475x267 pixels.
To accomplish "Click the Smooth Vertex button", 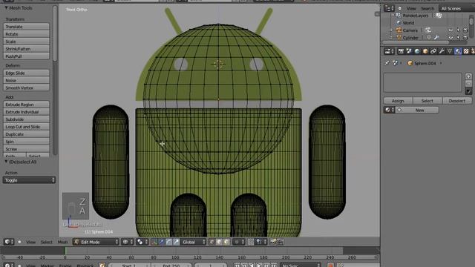I will (x=27, y=88).
